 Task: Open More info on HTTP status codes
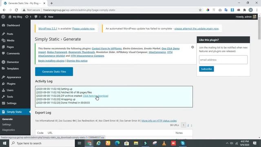pos(159,121)
